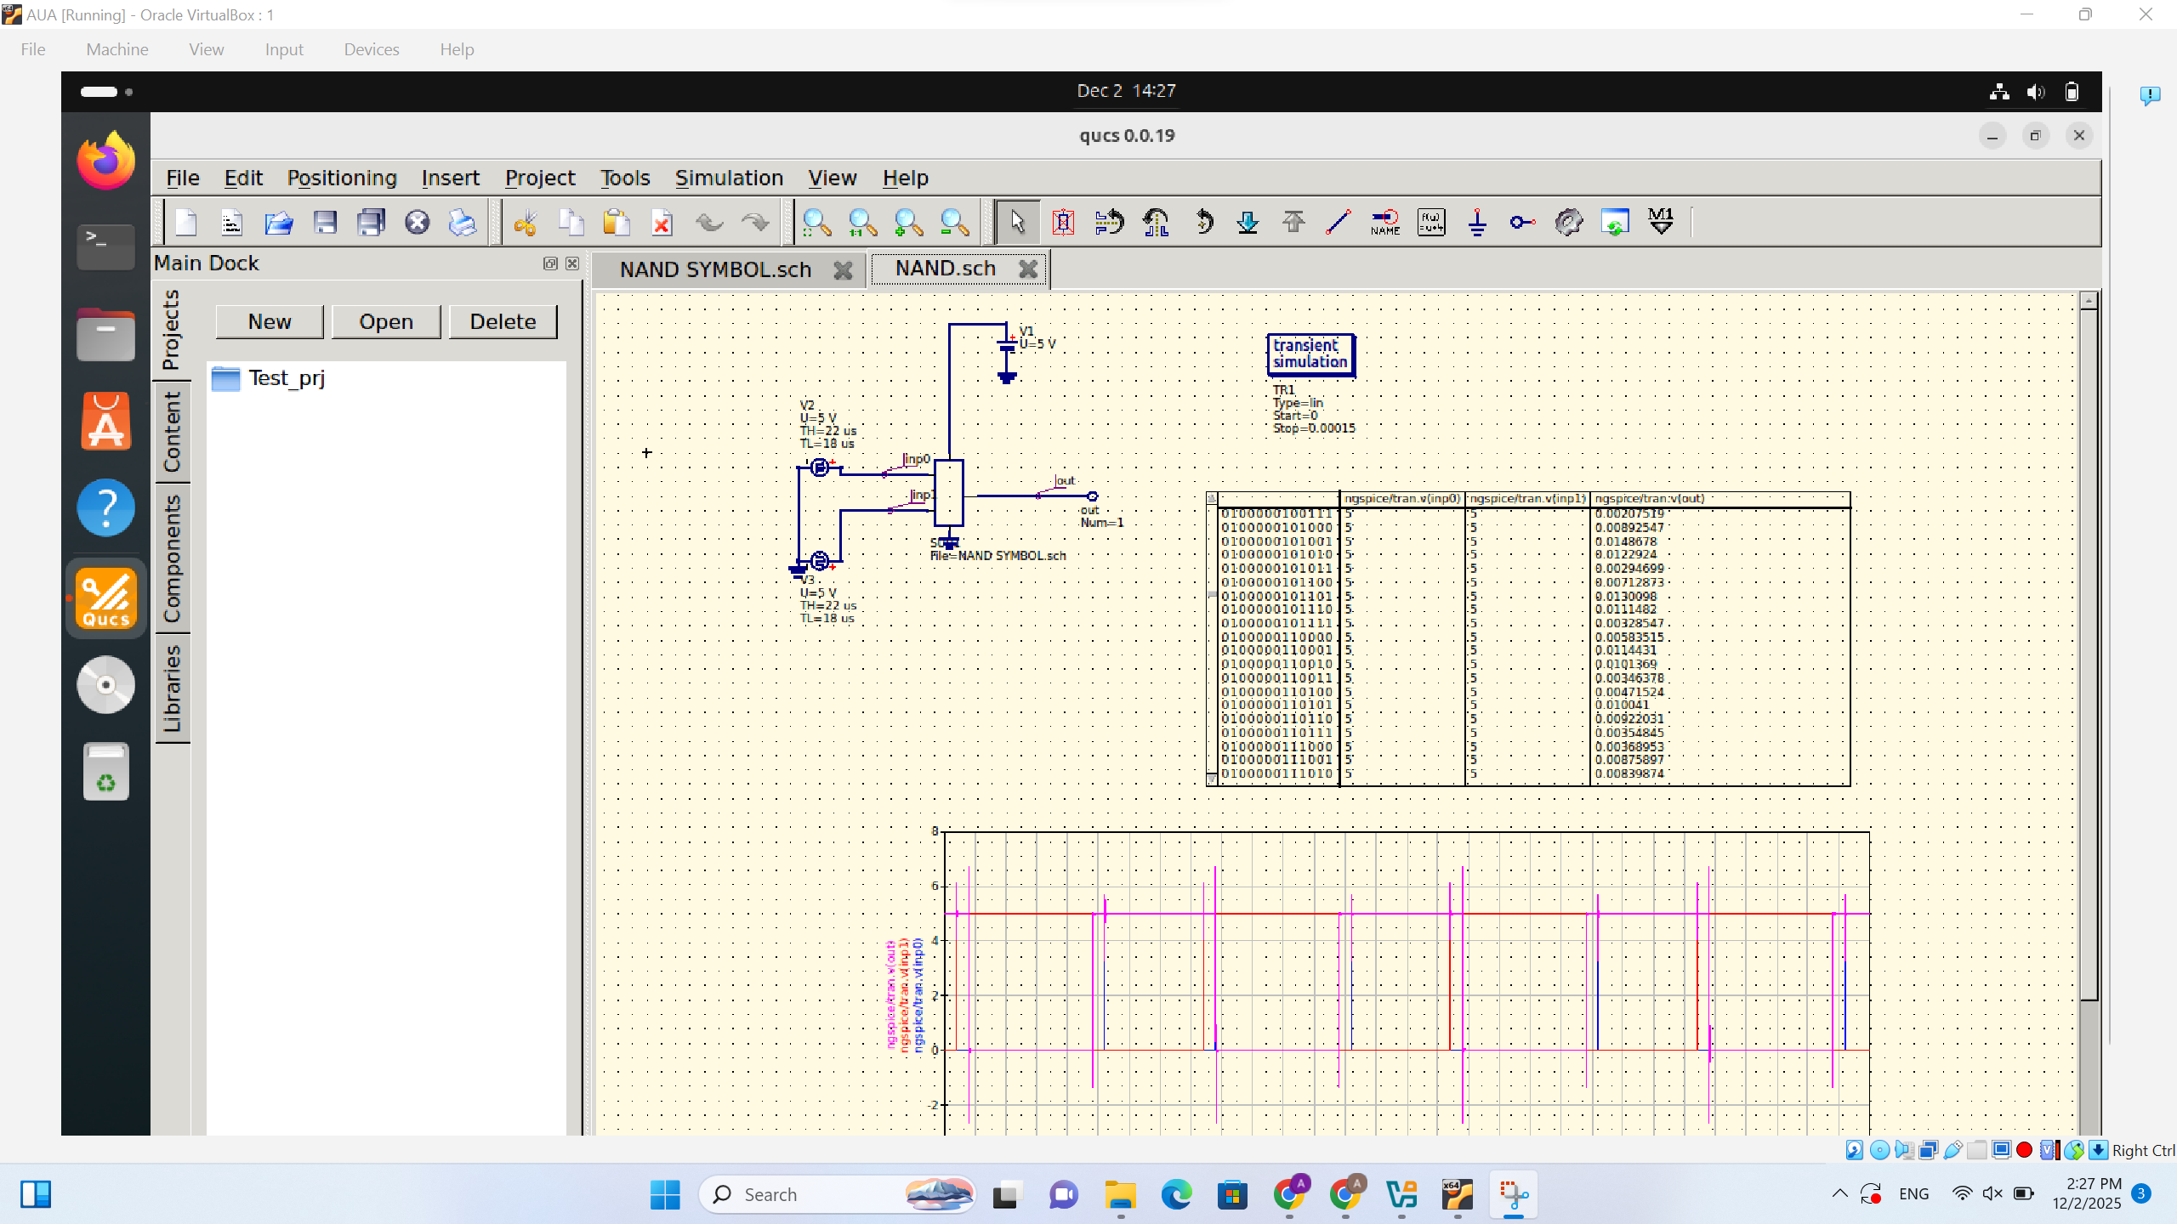2177x1224 pixels.
Task: Click the Open project button
Action: 386,321
